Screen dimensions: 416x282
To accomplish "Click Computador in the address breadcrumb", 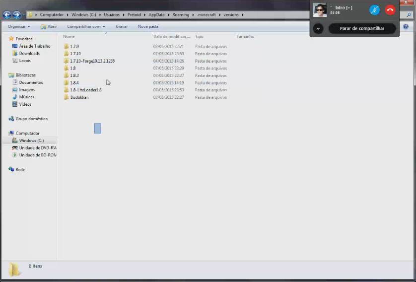I will tap(52, 15).
